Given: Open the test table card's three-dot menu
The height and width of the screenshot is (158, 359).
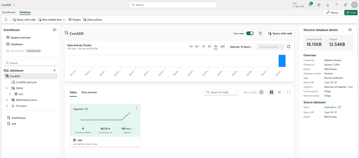Looking at the screenshot, I should (136, 108).
